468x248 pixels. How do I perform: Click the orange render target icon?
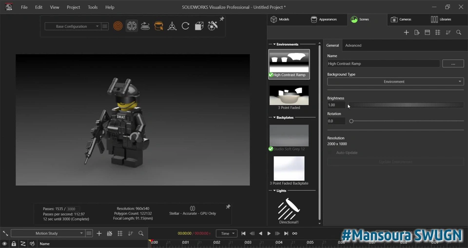point(118,26)
